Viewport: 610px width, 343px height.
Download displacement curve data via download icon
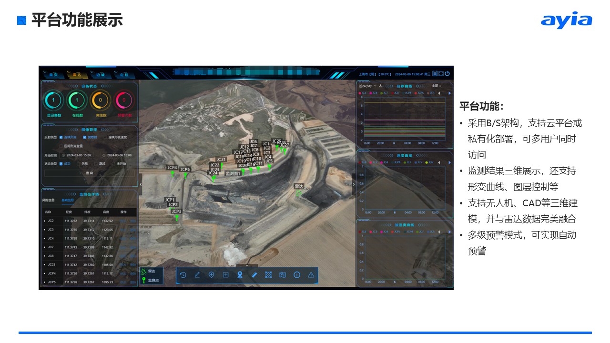click(380, 86)
